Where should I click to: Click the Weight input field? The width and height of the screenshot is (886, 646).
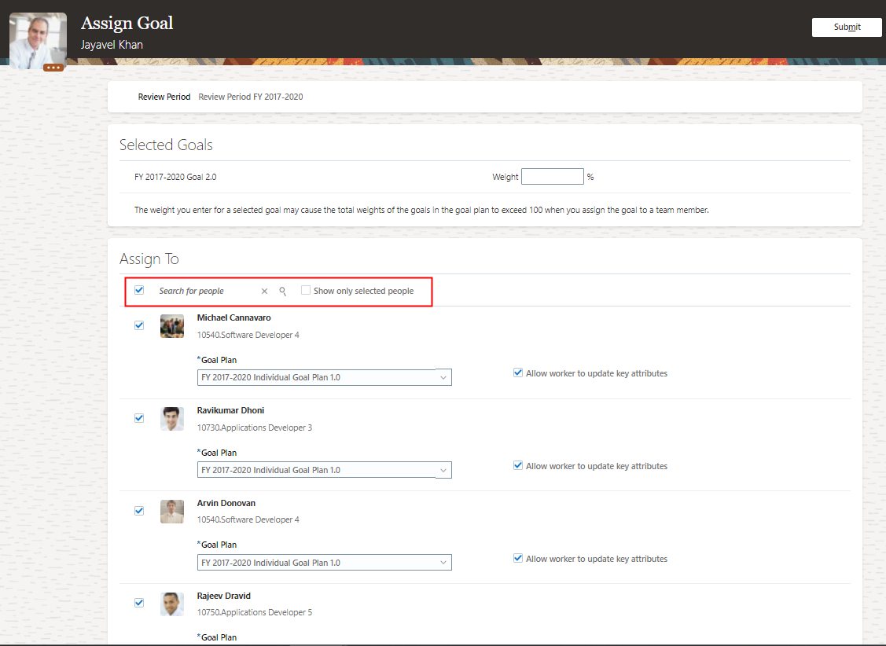click(x=552, y=177)
